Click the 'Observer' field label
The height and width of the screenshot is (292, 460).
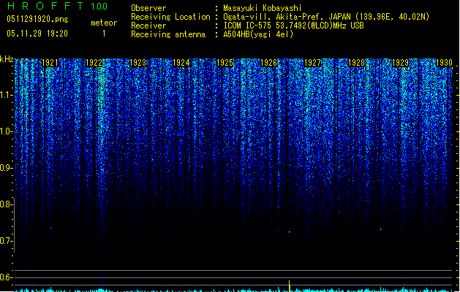point(148,8)
